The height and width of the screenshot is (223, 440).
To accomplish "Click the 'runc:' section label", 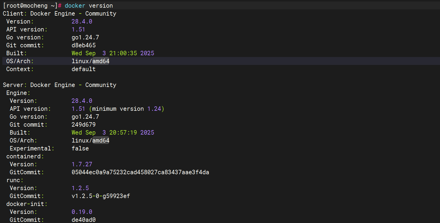I will coord(15,180).
